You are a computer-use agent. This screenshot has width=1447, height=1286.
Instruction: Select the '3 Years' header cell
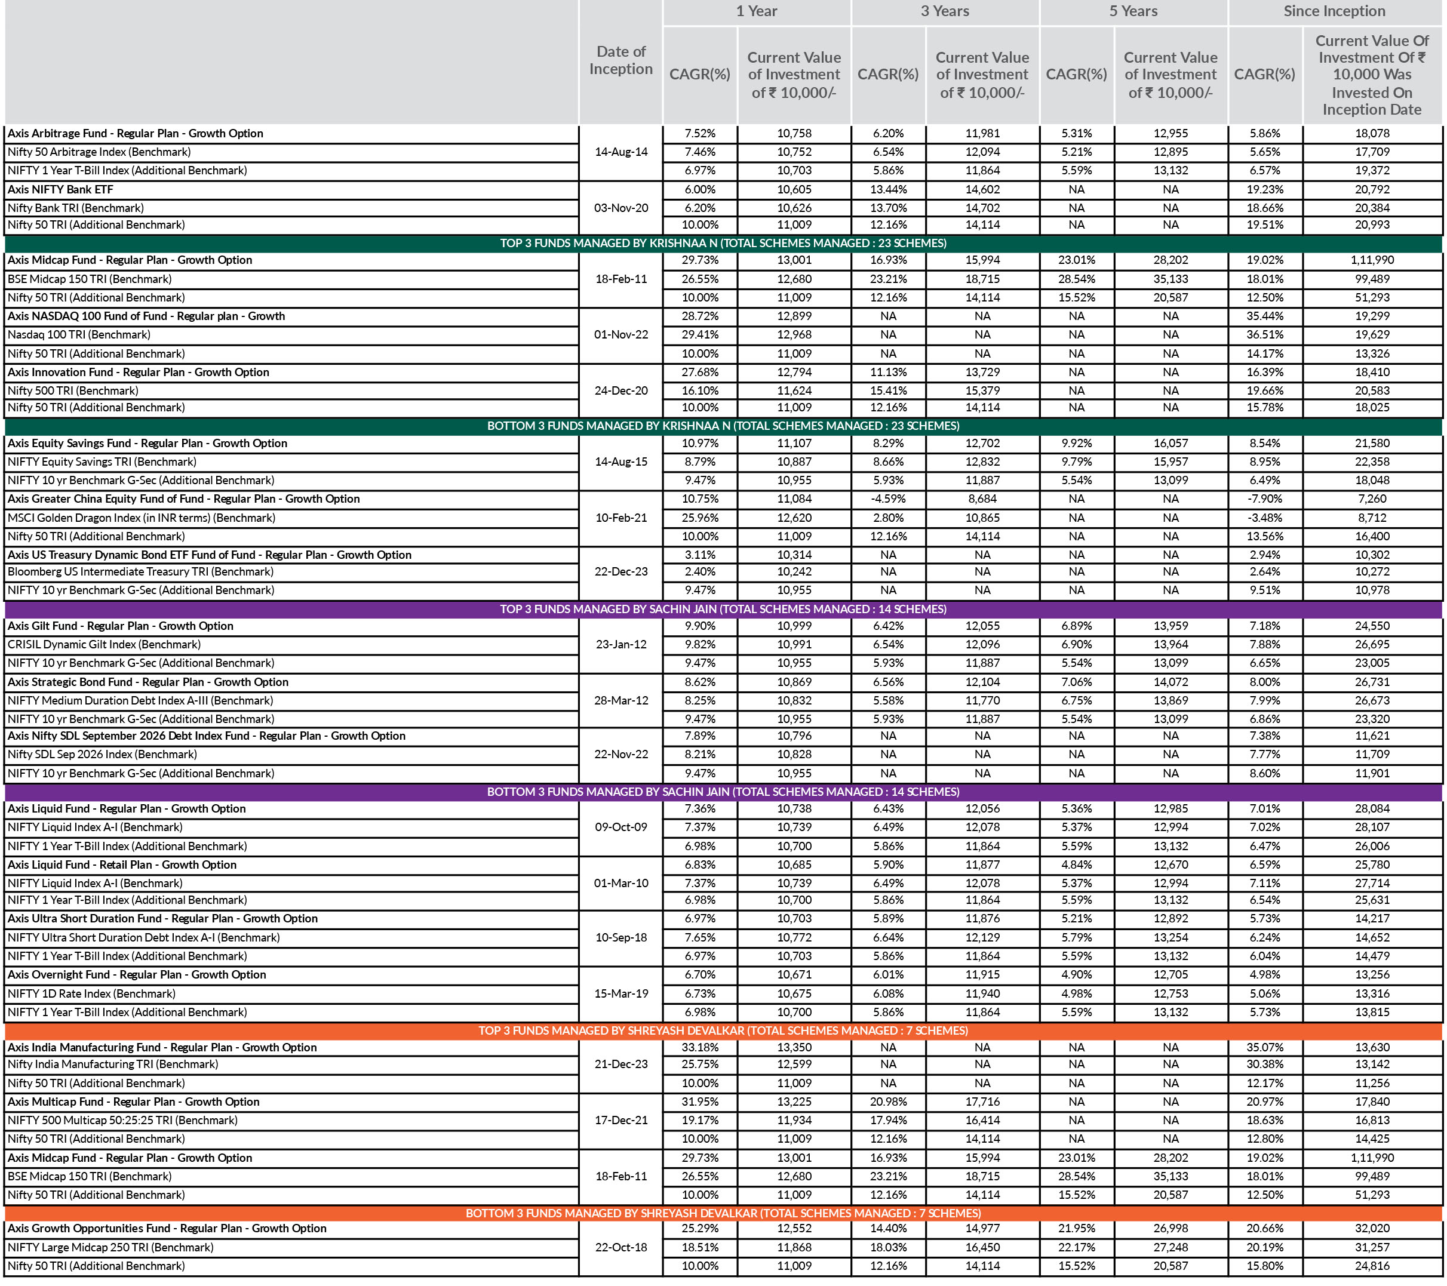[x=944, y=11]
